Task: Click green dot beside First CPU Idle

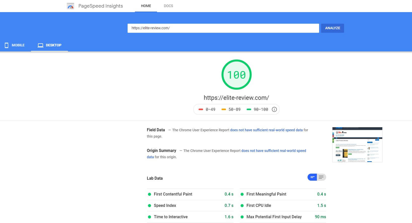Action: click(242, 206)
